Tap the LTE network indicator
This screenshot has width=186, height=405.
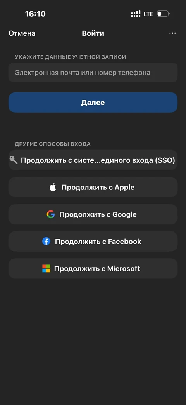tap(148, 14)
